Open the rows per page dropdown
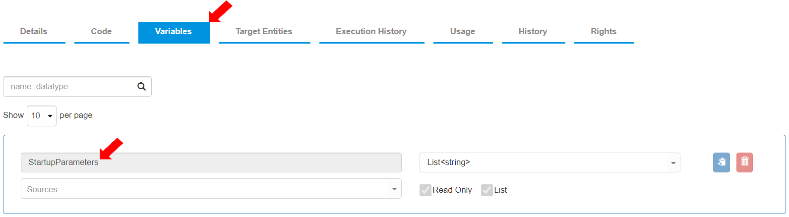 pyautogui.click(x=42, y=116)
